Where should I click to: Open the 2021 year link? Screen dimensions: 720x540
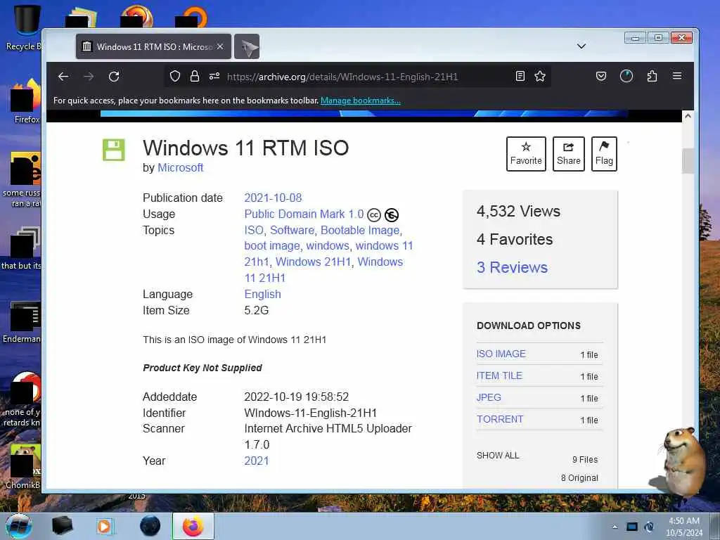[x=256, y=461]
